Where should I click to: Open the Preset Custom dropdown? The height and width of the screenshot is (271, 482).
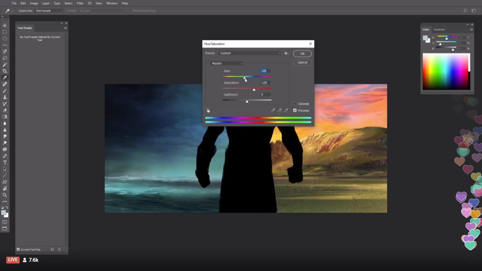click(250, 53)
